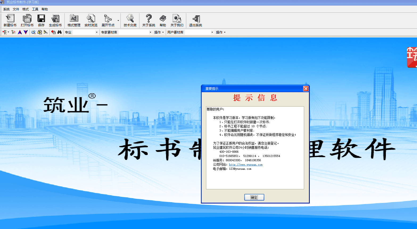Click the 关于我们 icon
Image resolution: width=417 pixels, height=229 pixels.
177,20
